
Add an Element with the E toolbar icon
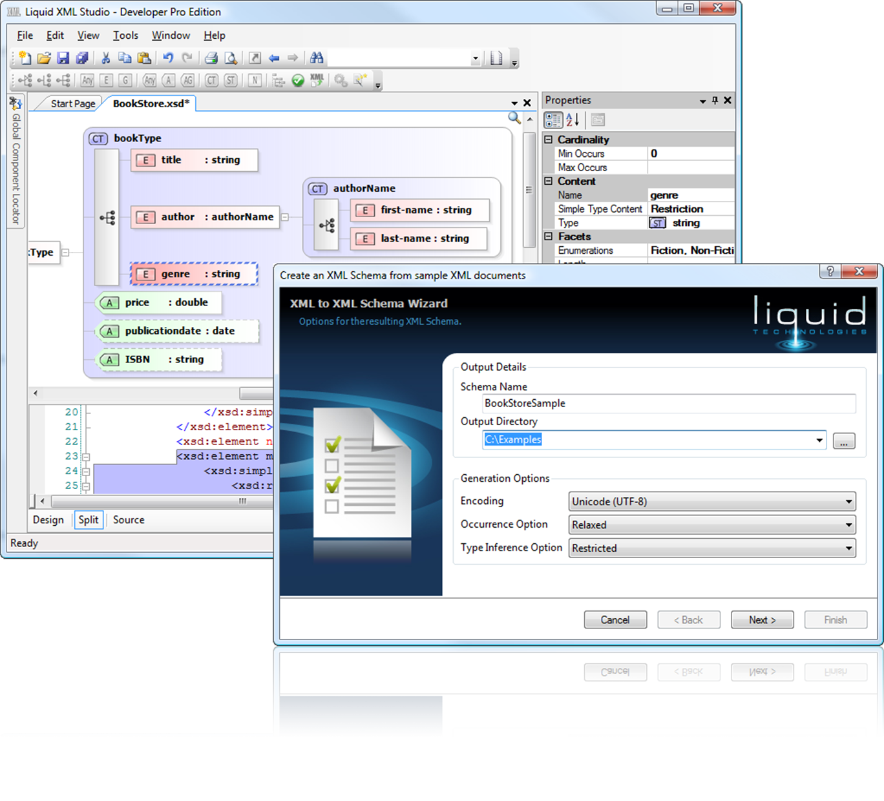107,80
